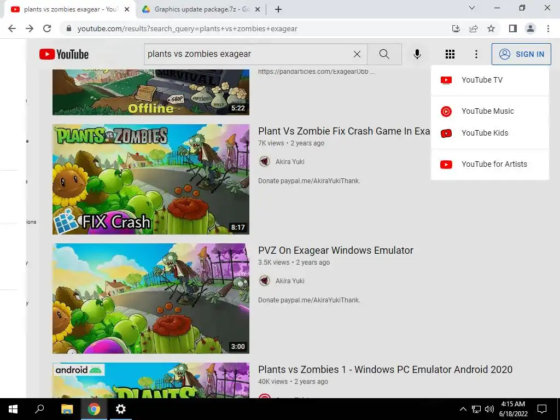Screen dimensions: 560x420
Task: Click the browser forward arrow
Action: point(30,28)
